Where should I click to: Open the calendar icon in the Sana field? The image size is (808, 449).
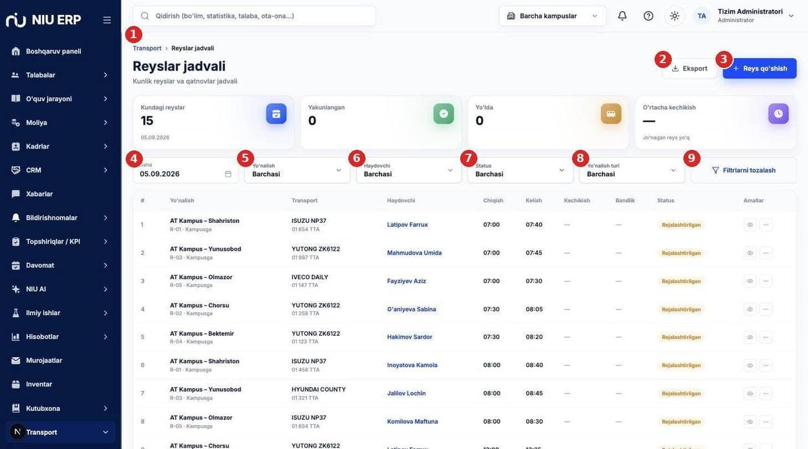(228, 174)
